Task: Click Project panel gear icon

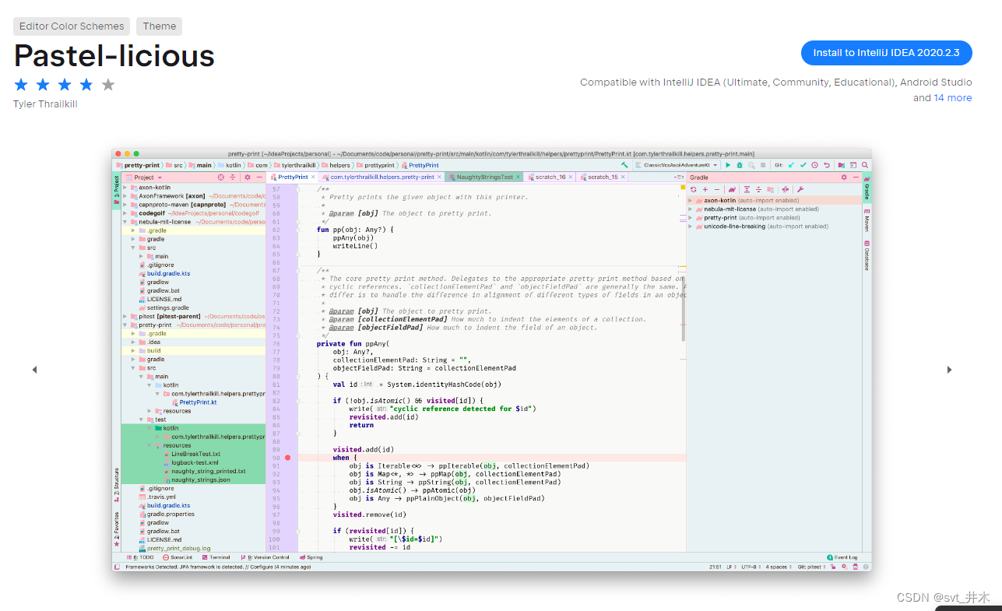Action: point(248,177)
